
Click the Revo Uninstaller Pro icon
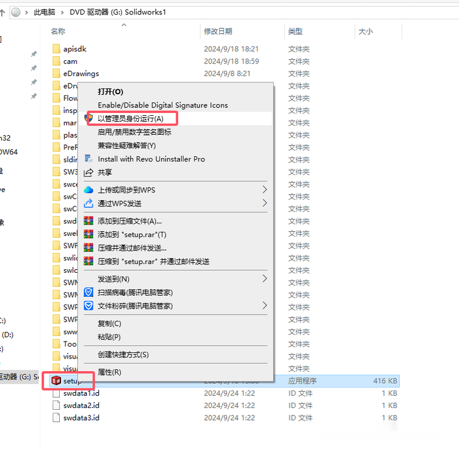pyautogui.click(x=89, y=159)
